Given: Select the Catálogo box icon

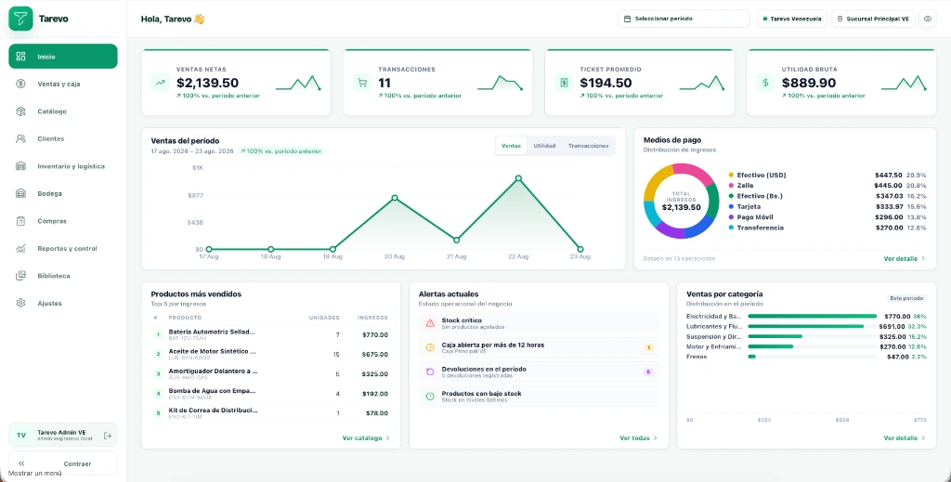Looking at the screenshot, I should pos(20,111).
